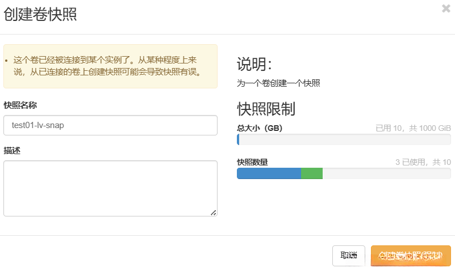The width and height of the screenshot is (455, 272).
Task: Click the 快照限制 heading
Action: point(266,109)
